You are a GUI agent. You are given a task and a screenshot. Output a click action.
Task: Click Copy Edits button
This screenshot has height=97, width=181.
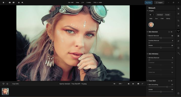point(15,84)
